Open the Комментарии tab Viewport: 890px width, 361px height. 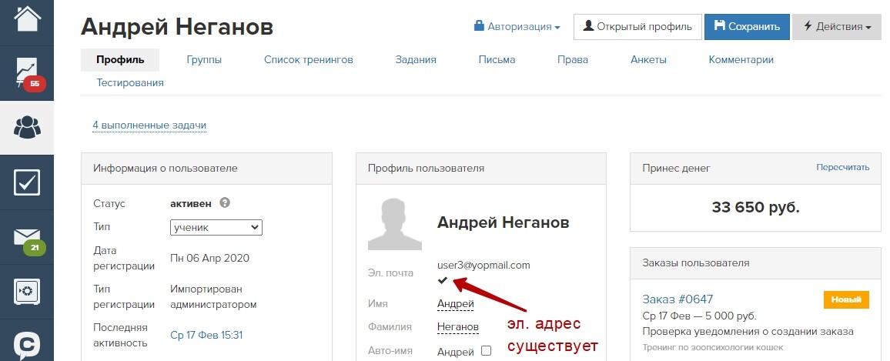pos(741,59)
